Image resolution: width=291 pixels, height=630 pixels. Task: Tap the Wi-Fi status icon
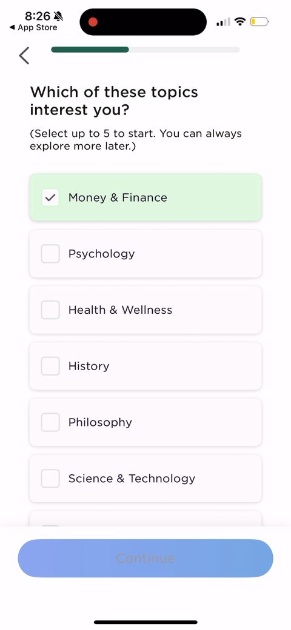240,22
